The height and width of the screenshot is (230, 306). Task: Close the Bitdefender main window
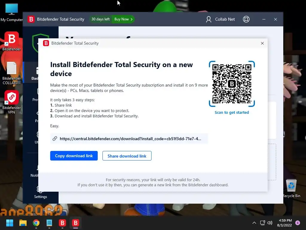275,19
